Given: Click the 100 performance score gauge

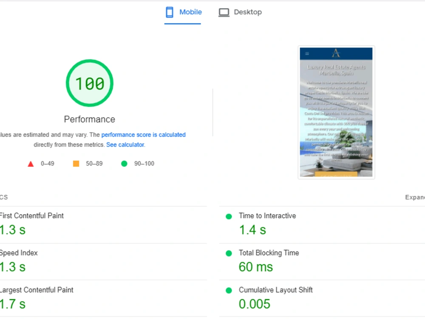Looking at the screenshot, I should 89,83.
